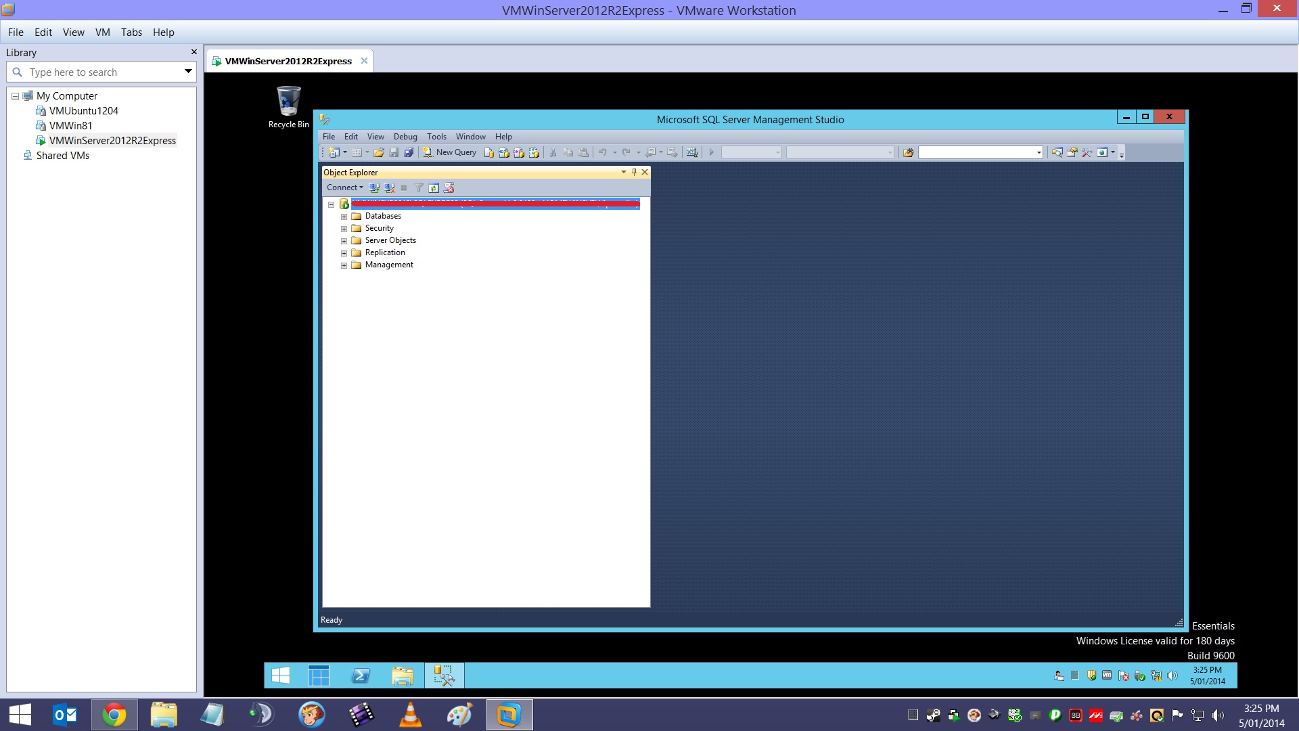
Task: Click Open File folder icon in SSMS toolbar
Action: click(379, 152)
